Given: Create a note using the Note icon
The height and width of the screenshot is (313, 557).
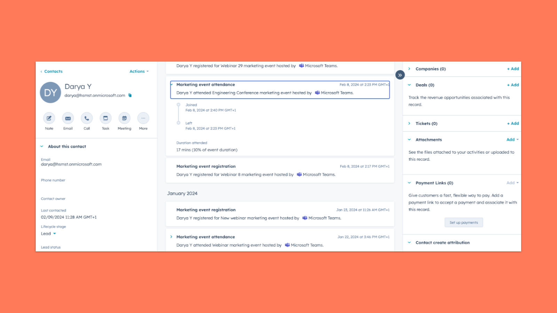Looking at the screenshot, I should coord(49,118).
